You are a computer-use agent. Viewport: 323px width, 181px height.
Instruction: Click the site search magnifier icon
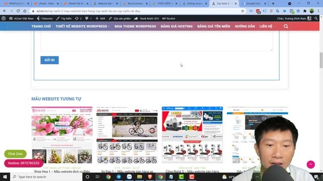click(x=286, y=26)
